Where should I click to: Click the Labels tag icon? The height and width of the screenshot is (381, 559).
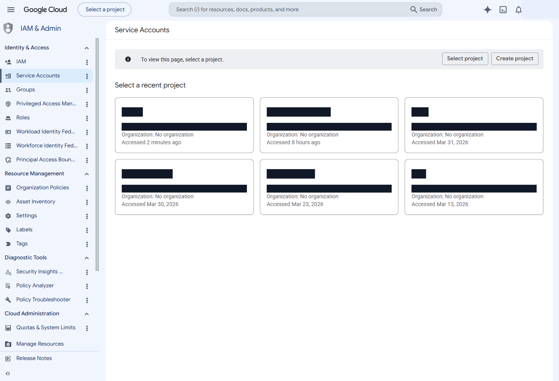point(8,230)
